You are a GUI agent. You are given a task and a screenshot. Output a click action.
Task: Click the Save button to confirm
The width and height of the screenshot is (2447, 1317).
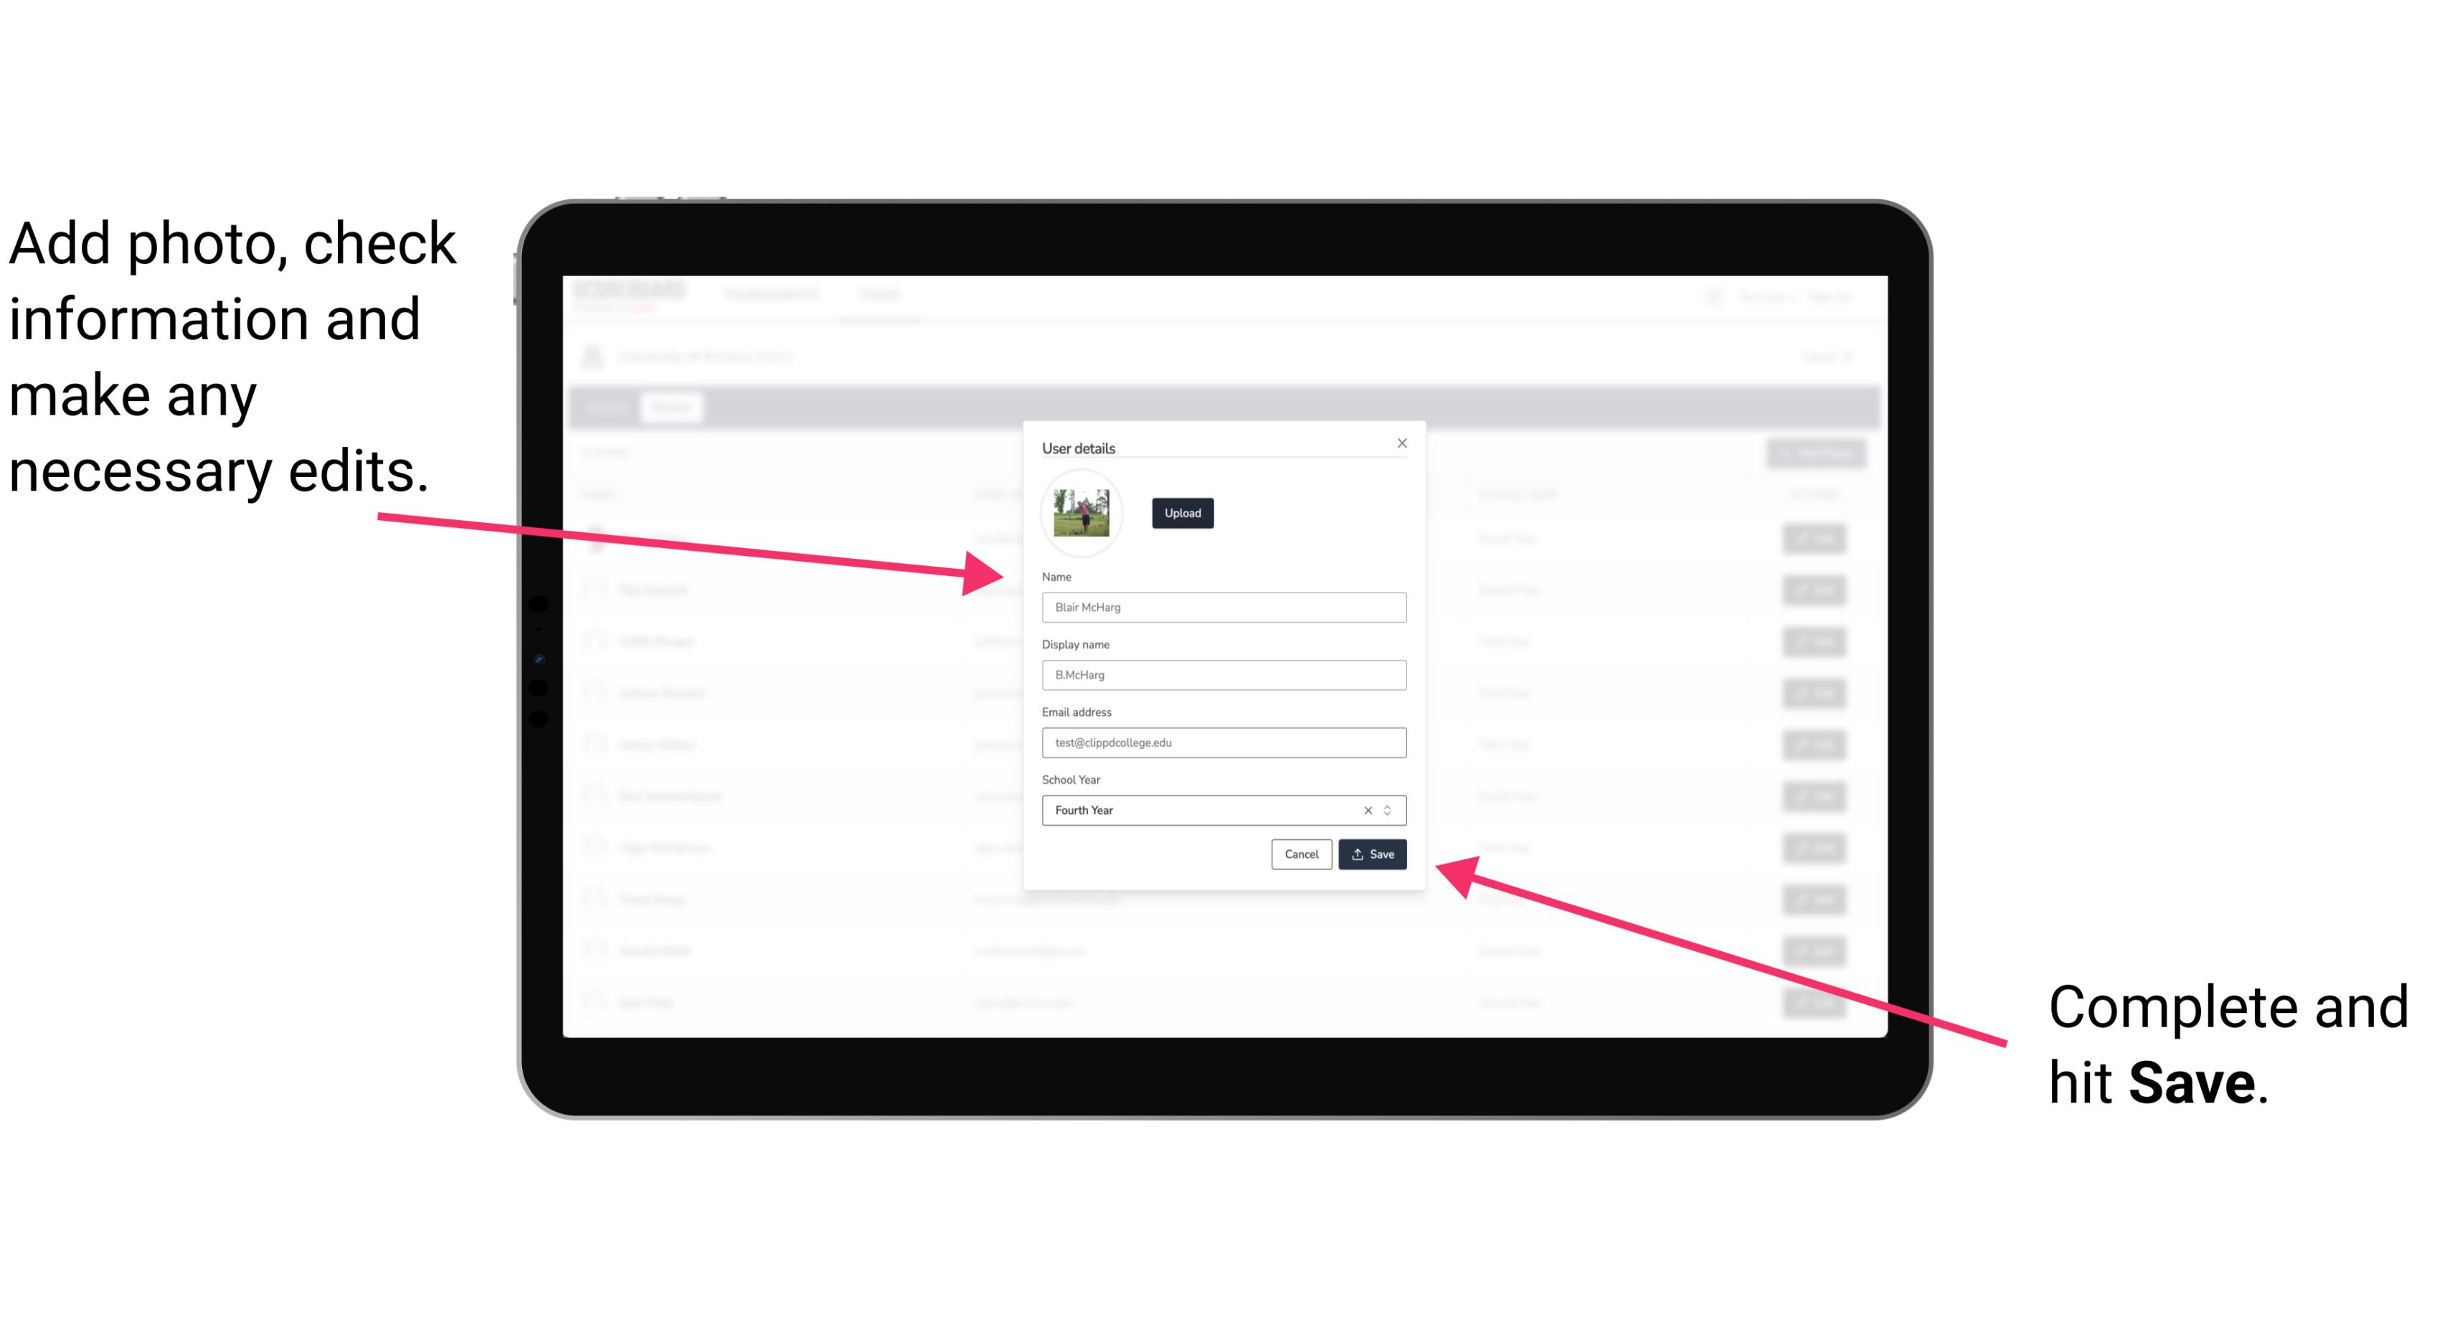1372,851
